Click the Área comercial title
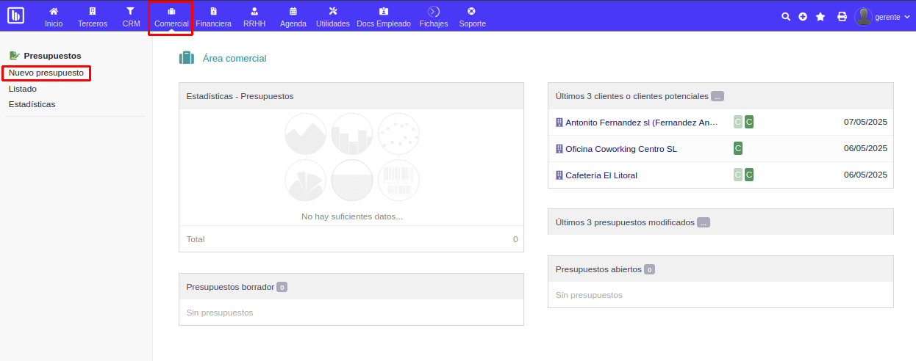The width and height of the screenshot is (916, 361). (235, 59)
